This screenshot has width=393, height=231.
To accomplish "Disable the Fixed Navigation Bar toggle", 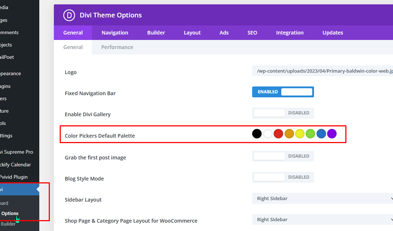I will [283, 92].
